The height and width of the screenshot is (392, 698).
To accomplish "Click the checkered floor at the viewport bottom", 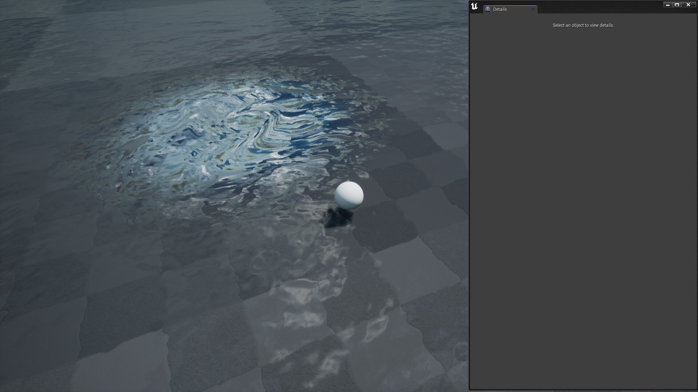I will pos(218,363).
